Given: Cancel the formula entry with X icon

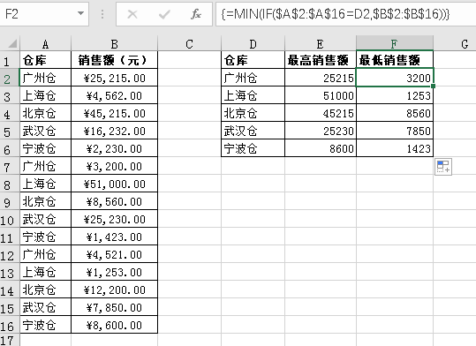Looking at the screenshot, I should pos(132,14).
